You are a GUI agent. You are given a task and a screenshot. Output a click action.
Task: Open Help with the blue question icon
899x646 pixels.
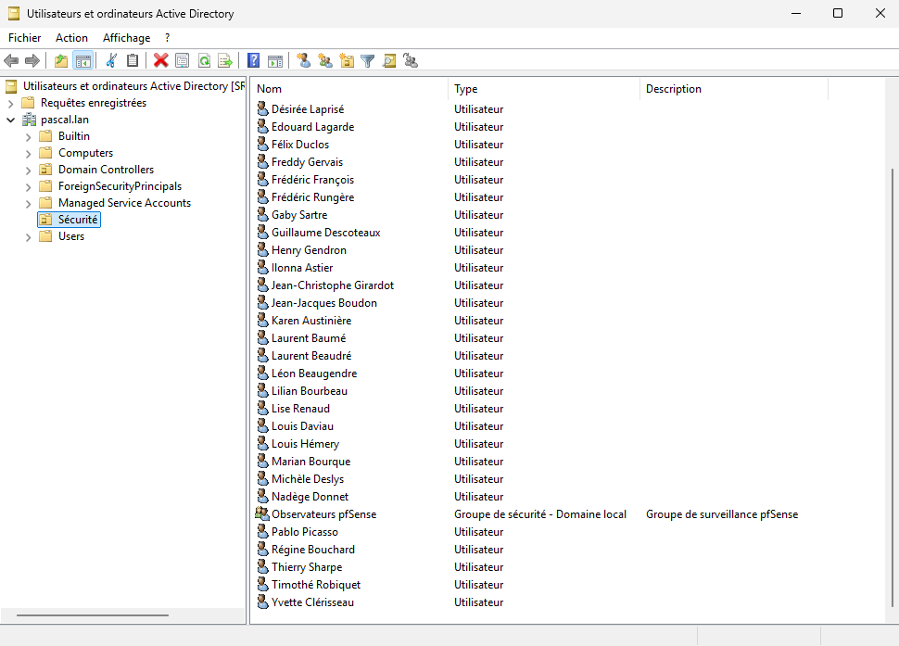[x=253, y=60]
